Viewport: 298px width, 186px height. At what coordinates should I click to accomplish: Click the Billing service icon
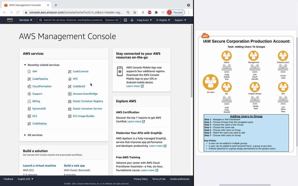(x=29, y=101)
